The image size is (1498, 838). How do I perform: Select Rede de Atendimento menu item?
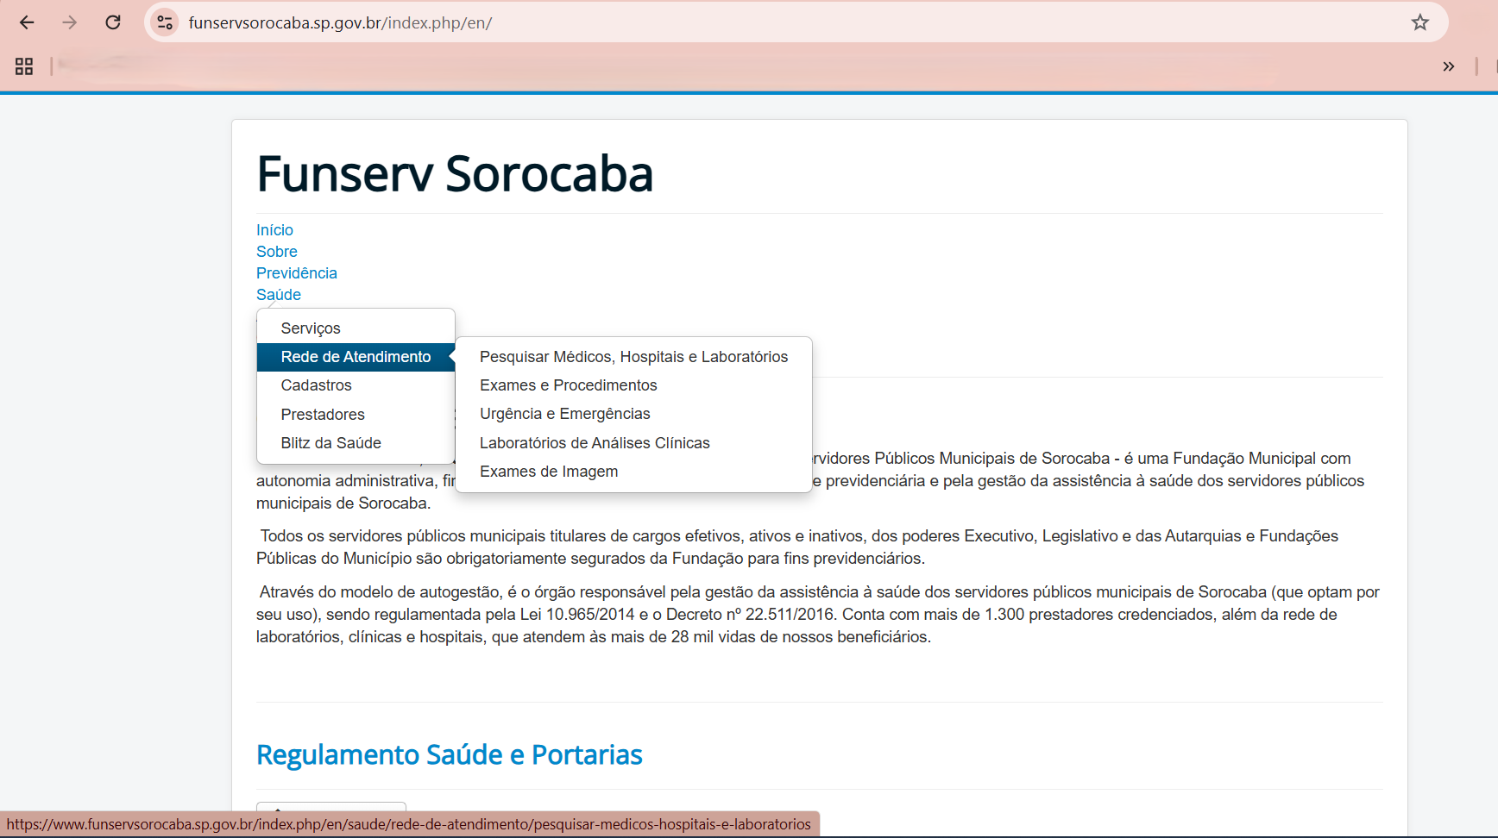[x=356, y=357]
